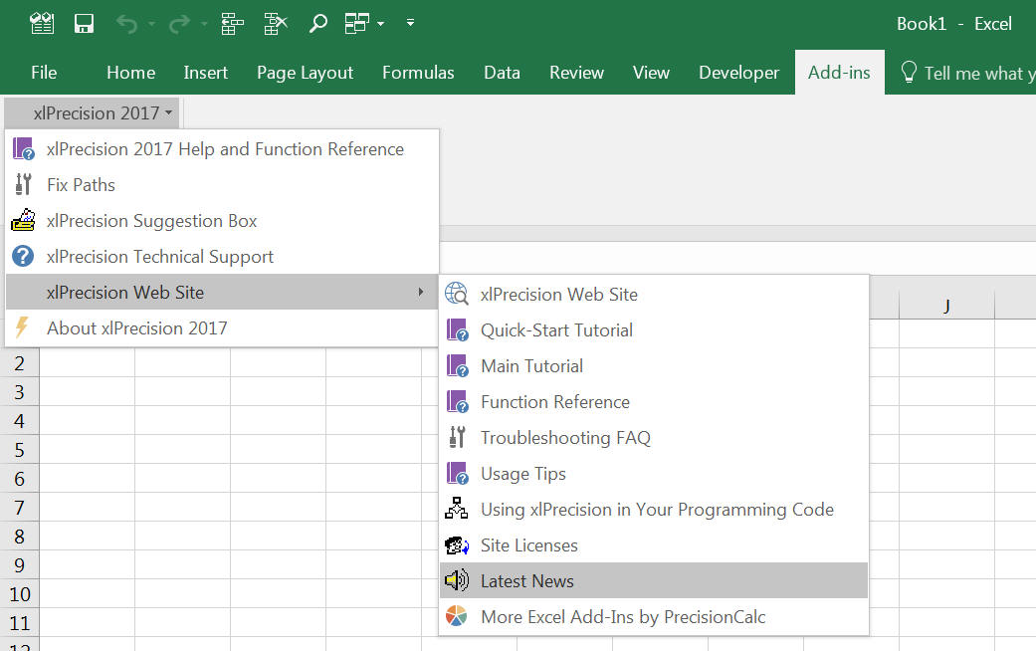1036x651 pixels.
Task: Open Customize Quick Access Toolbar dropdown
Action: [x=410, y=23]
